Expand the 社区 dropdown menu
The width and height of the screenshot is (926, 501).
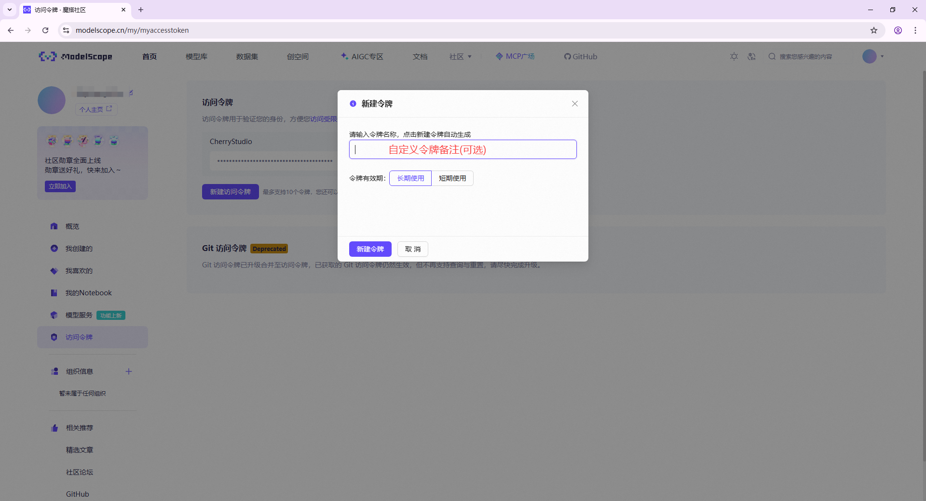click(x=460, y=56)
